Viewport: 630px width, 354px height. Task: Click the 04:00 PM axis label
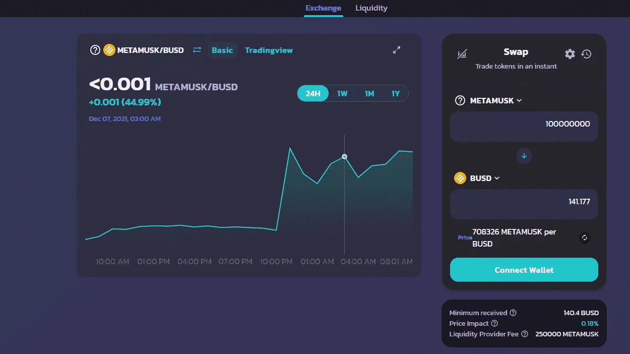195,261
